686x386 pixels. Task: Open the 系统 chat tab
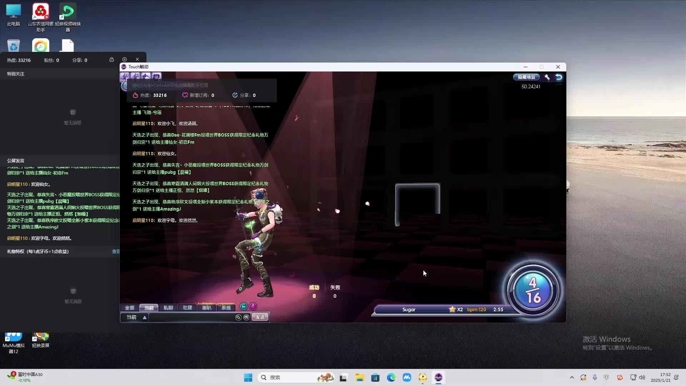226,308
